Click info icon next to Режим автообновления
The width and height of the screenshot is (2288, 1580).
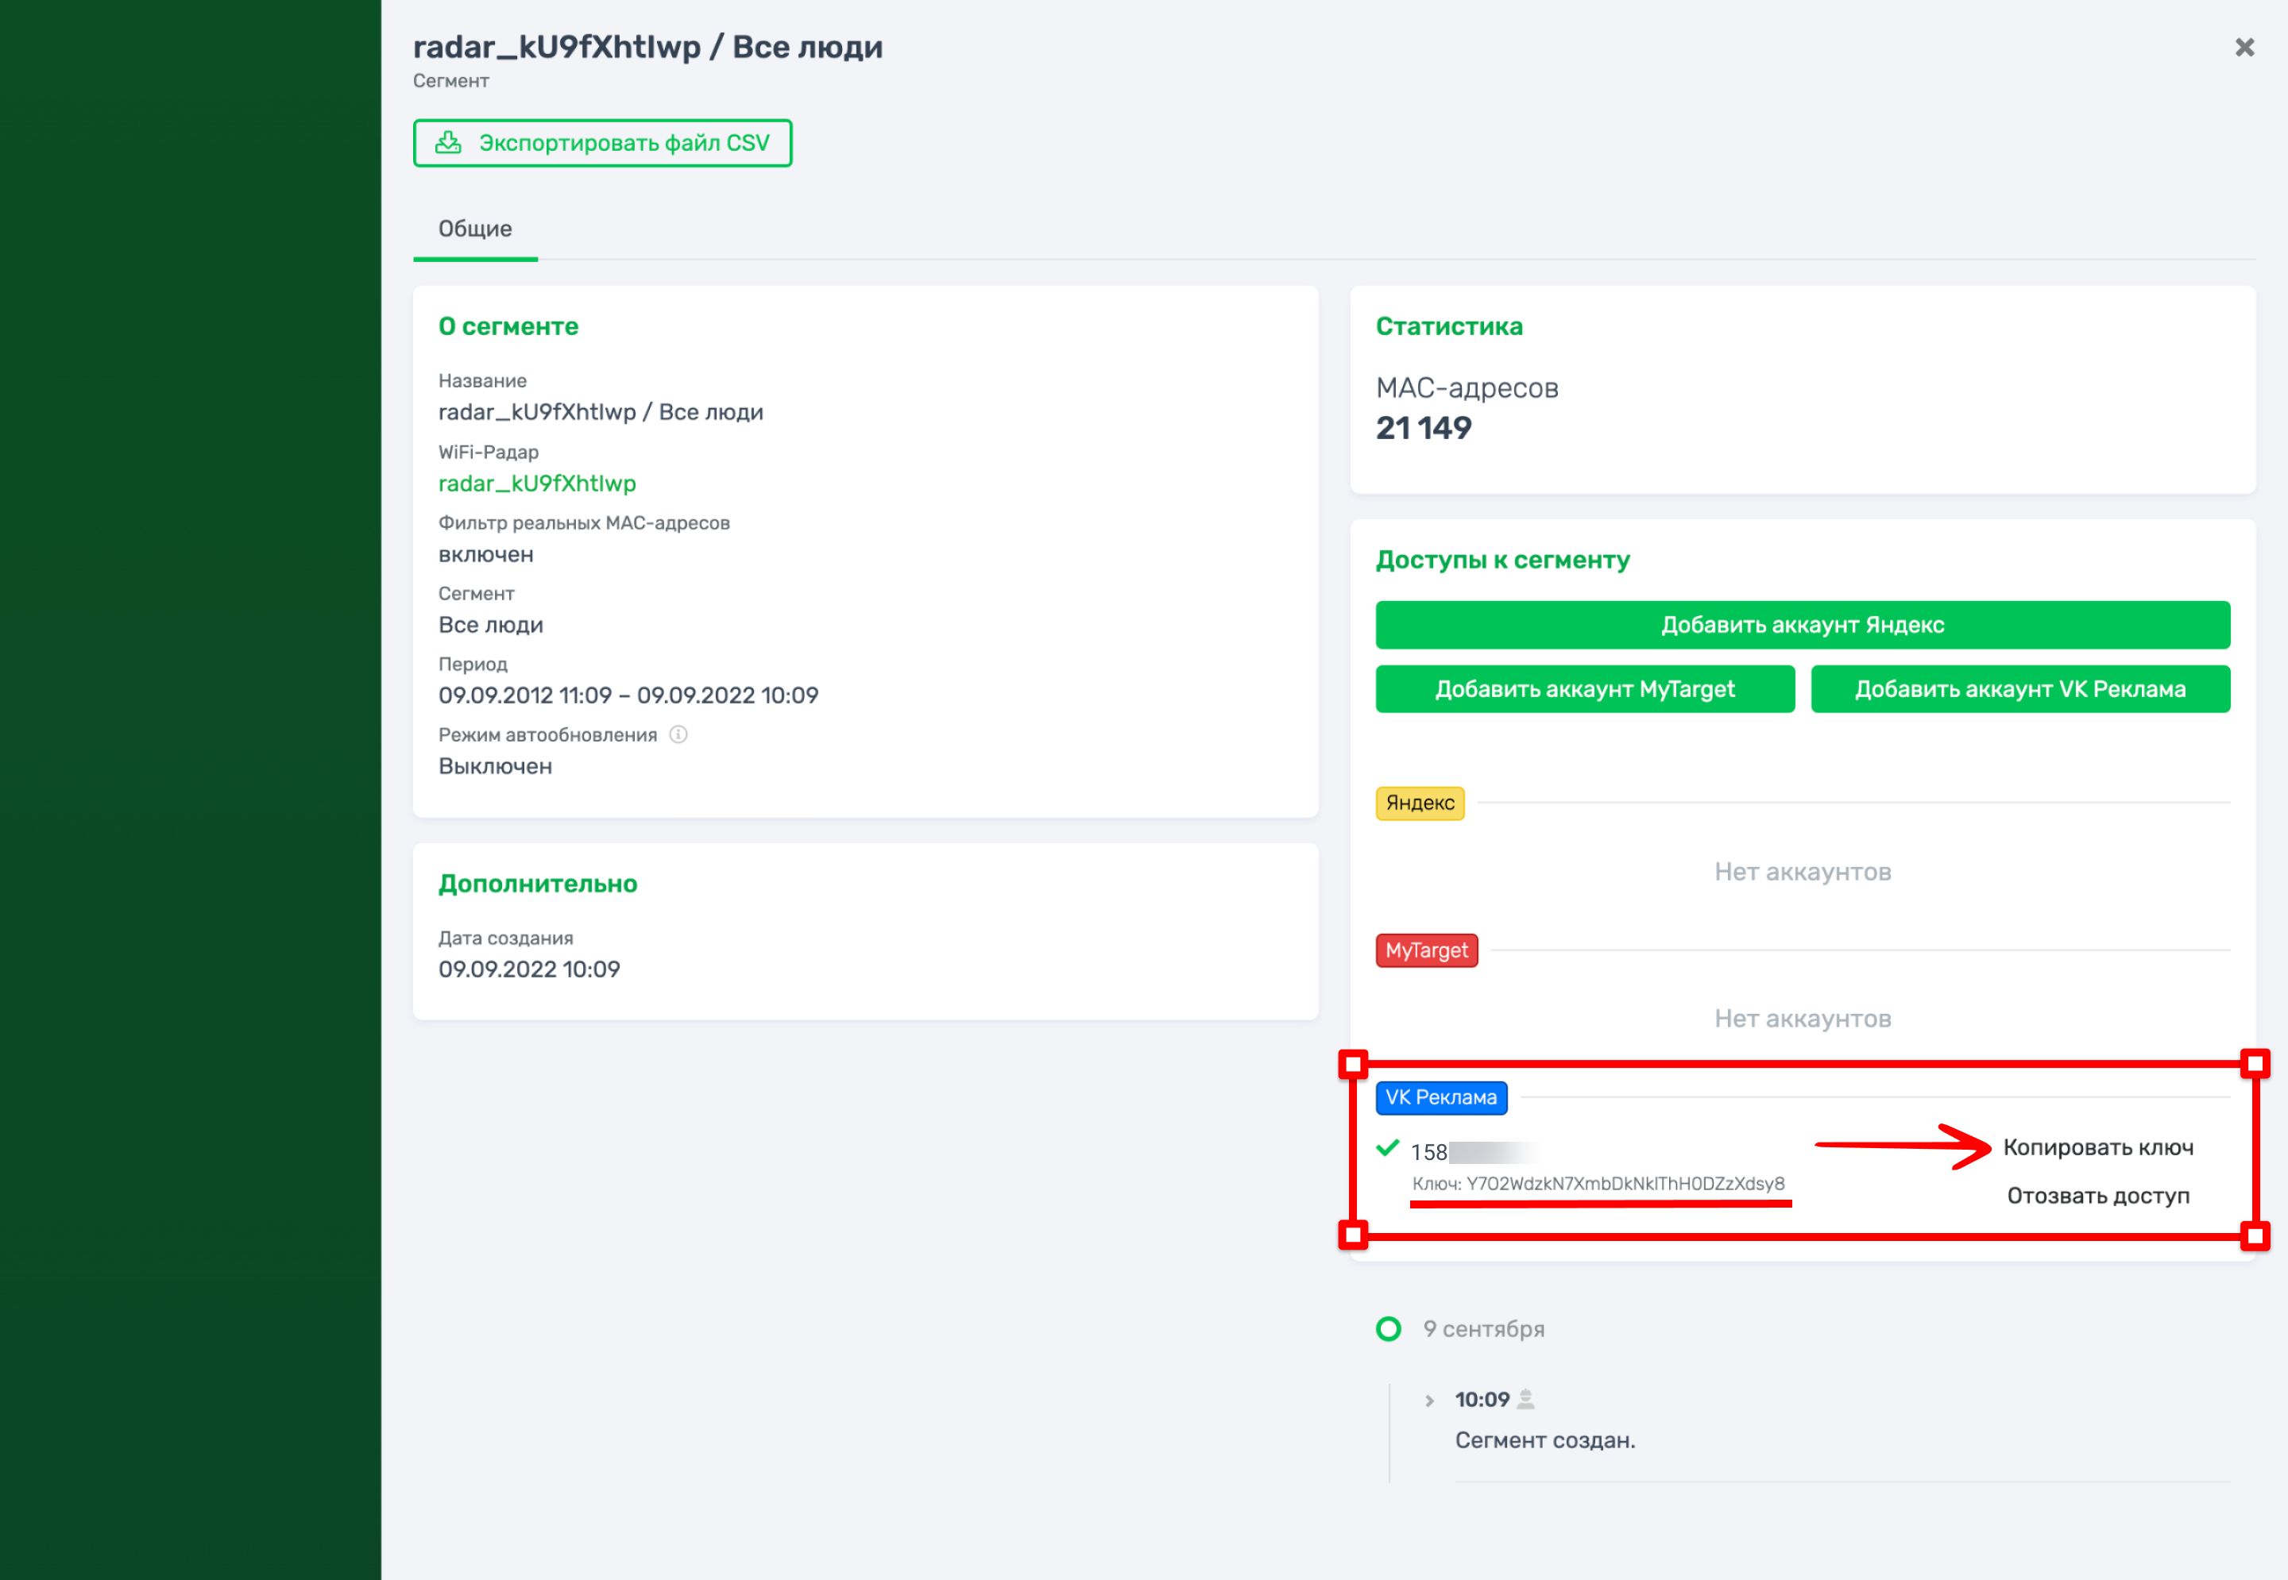pos(678,734)
